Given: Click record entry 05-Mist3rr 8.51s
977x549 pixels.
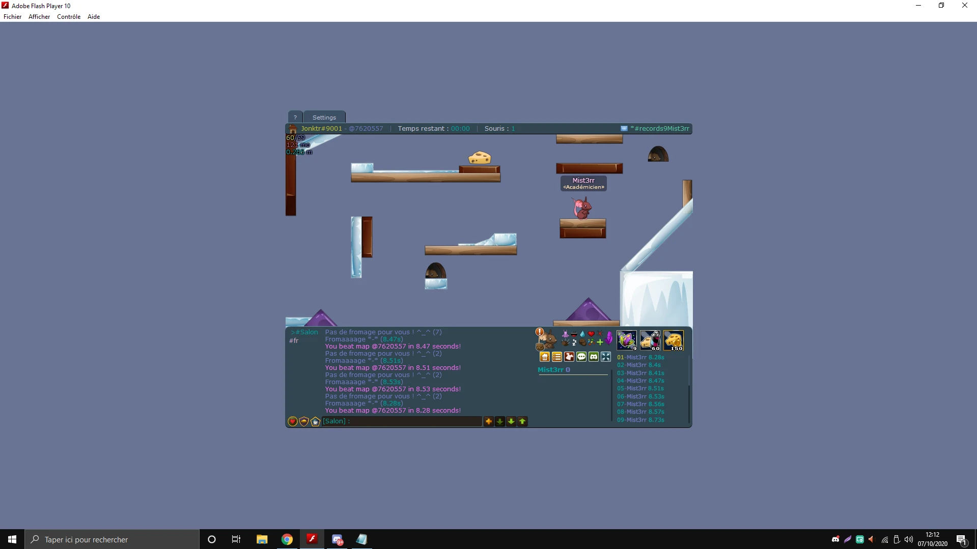Looking at the screenshot, I should [640, 388].
